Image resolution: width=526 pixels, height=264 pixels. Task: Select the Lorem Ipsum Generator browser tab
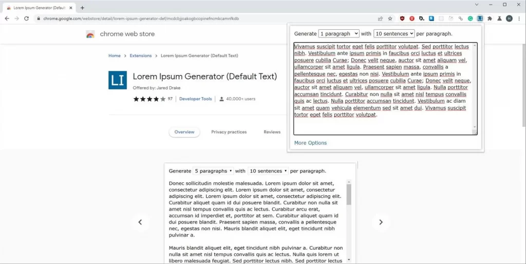pos(39,8)
